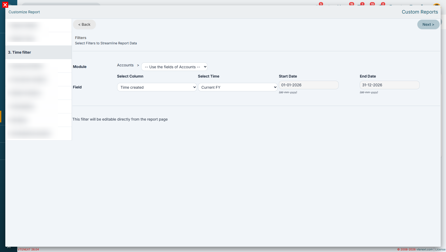Click the VTENEXT 26.04 version text
Screen dimensions: 446x252
pyautogui.click(x=28, y=249)
